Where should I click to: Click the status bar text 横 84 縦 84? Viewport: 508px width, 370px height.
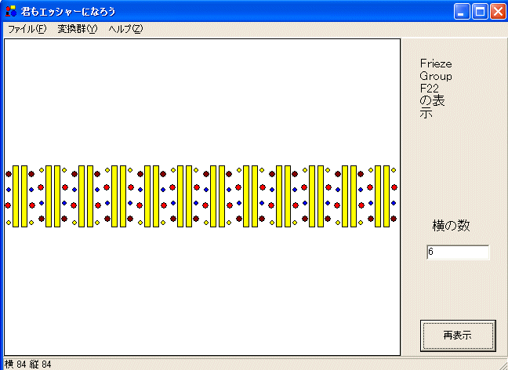pyautogui.click(x=28, y=365)
